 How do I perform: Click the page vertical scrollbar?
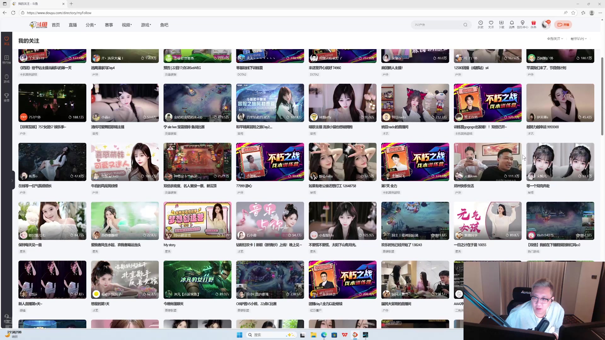(x=602, y=96)
